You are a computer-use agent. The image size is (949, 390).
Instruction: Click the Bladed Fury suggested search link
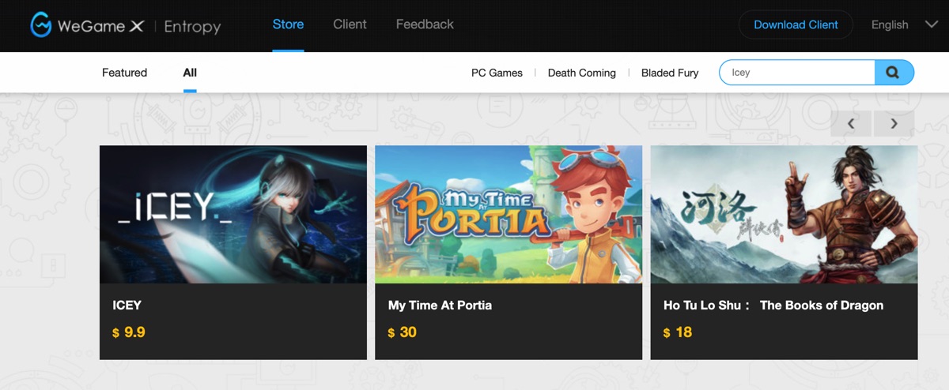[x=670, y=73]
